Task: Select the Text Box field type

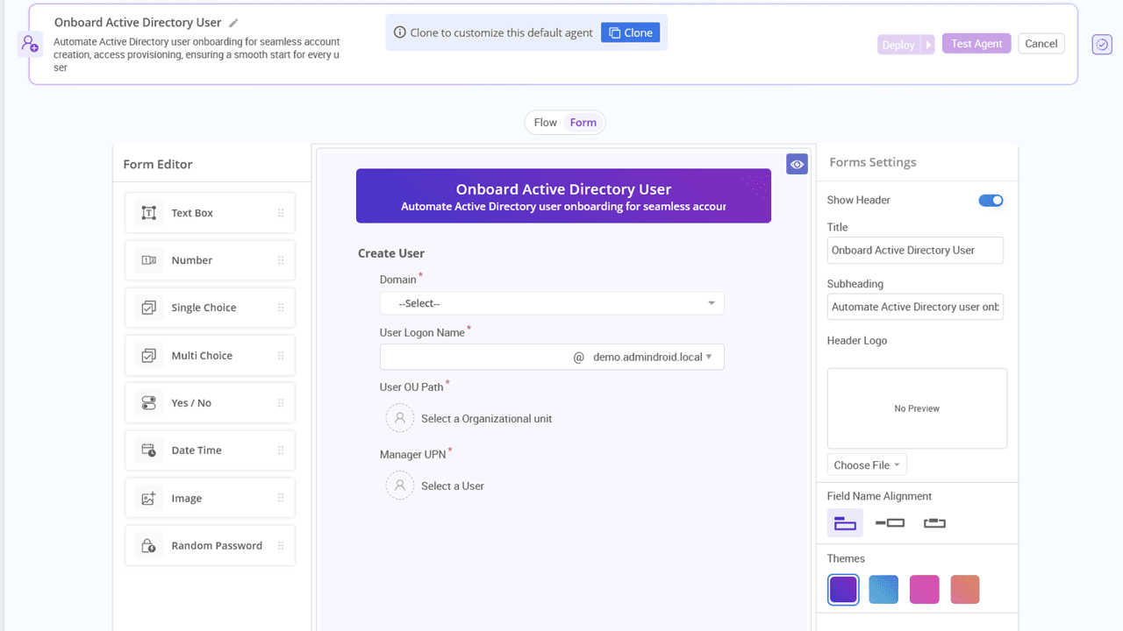Action: 210,212
